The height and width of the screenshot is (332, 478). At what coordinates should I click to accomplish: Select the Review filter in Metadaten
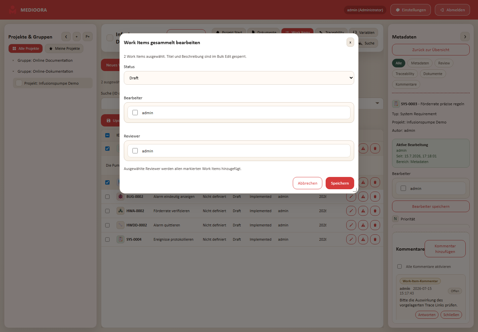444,63
